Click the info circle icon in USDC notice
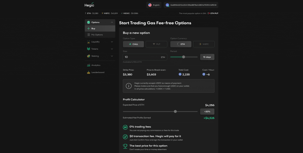This screenshot has height=153, width=303. (129, 86)
